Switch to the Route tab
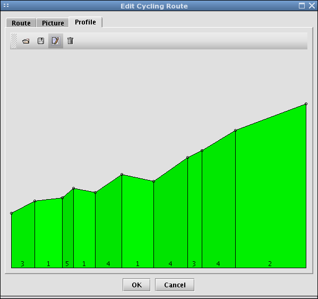Screen dimensions: 318x299 pos(21,23)
